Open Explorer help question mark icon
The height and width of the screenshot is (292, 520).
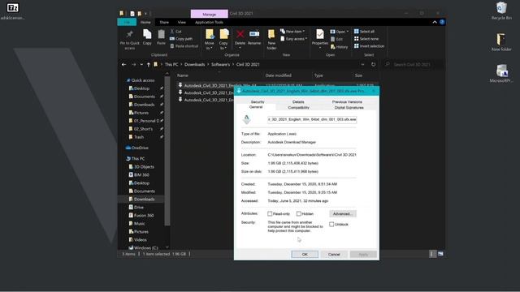point(442,22)
